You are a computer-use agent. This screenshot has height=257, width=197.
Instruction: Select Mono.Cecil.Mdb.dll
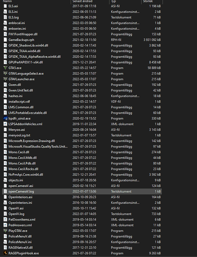[x=23, y=158]
